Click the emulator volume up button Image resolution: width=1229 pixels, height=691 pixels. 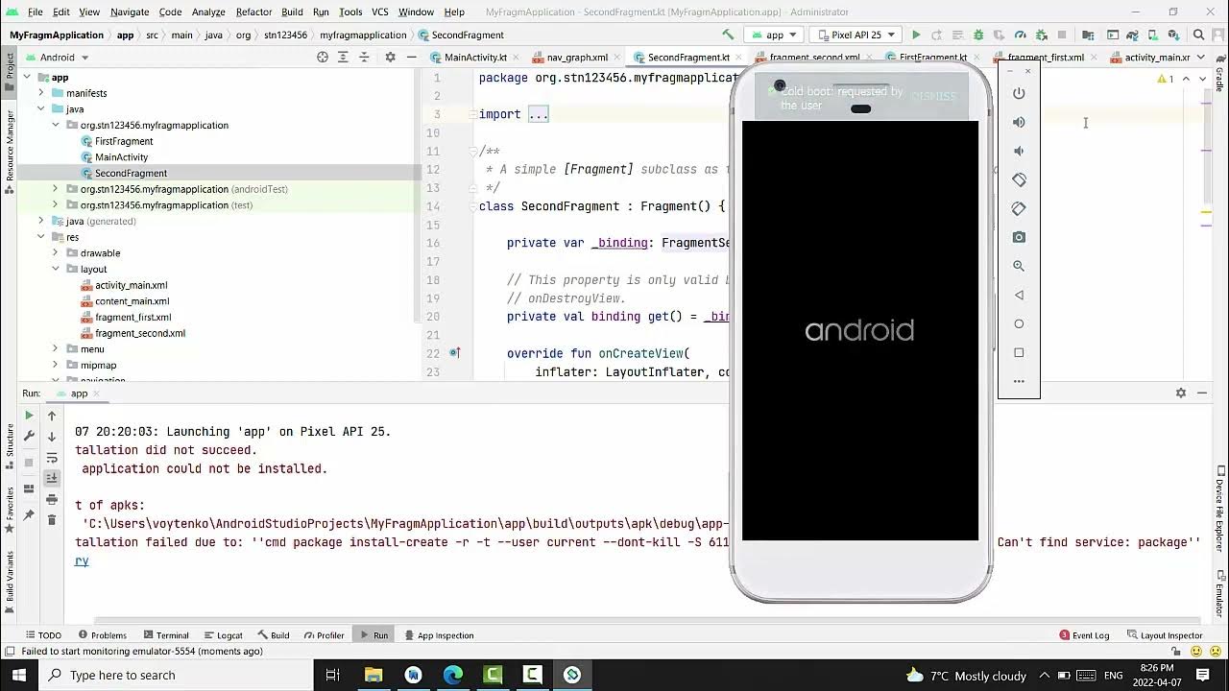point(1019,122)
